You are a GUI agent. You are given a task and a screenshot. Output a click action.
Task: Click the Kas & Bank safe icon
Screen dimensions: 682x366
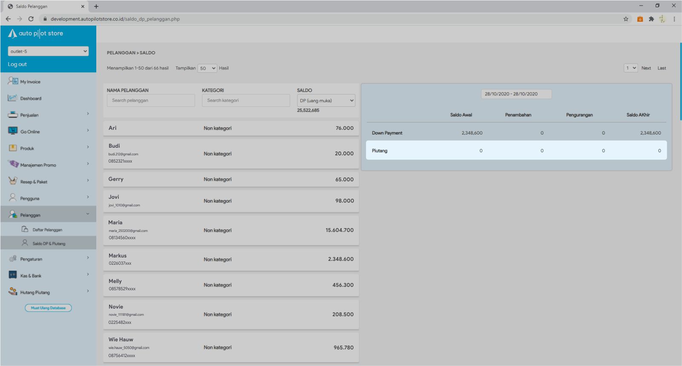coord(13,275)
